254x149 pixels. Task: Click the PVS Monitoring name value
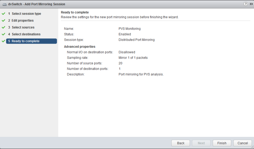pyautogui.click(x=129, y=29)
